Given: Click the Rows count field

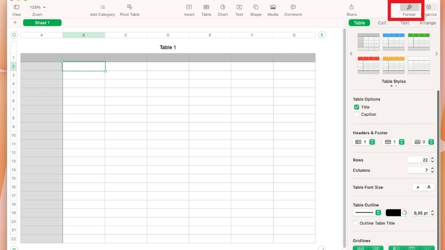Looking at the screenshot, I should [418, 160].
